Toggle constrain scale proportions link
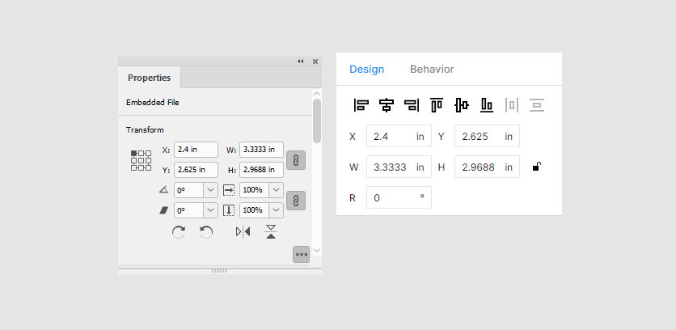Viewport: 676px width, 330px height. 296,201
